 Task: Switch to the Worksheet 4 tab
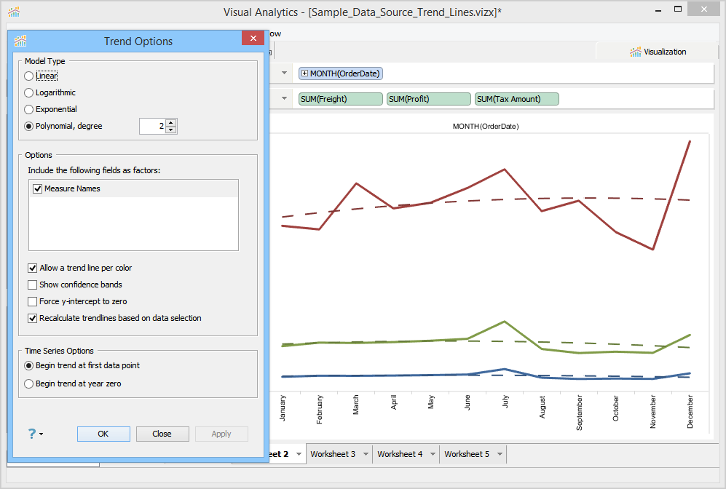400,454
